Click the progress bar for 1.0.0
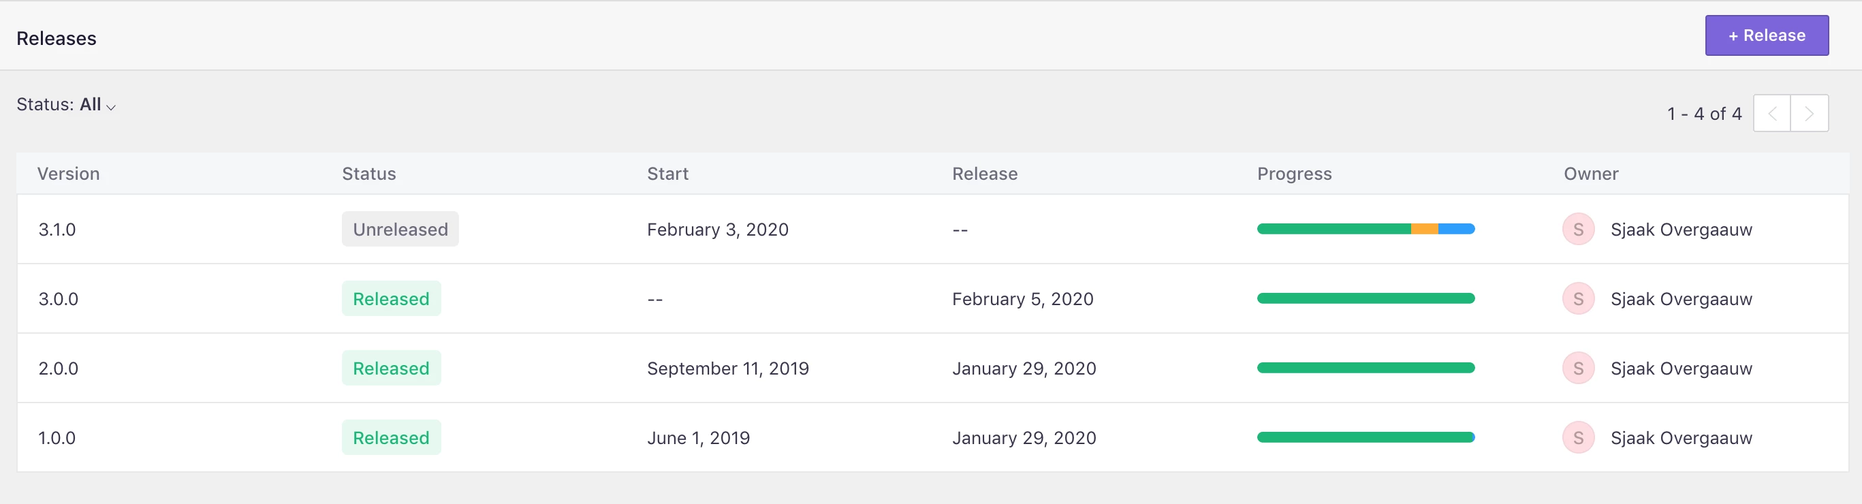 tap(1366, 437)
